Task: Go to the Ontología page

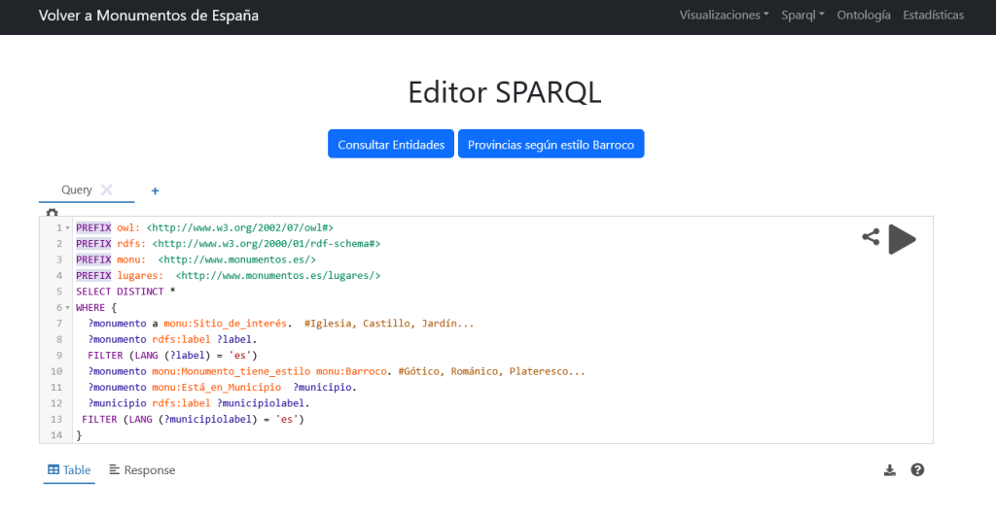Action: [x=863, y=16]
